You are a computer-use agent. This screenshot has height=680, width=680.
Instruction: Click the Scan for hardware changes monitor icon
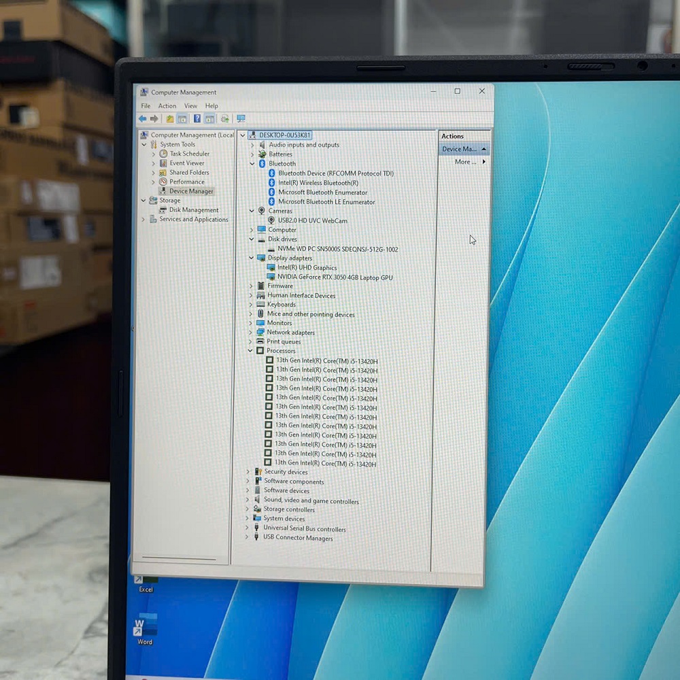[241, 118]
